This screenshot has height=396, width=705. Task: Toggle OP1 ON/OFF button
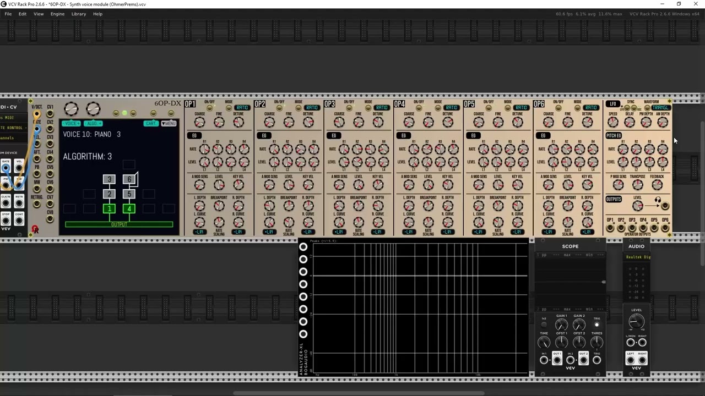click(x=209, y=107)
